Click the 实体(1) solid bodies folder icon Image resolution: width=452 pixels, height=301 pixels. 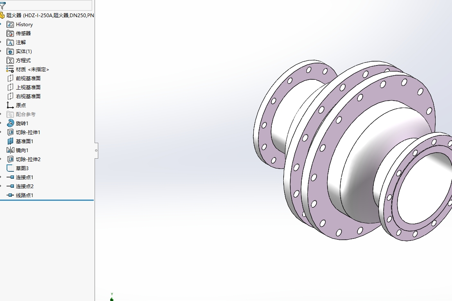(x=10, y=51)
